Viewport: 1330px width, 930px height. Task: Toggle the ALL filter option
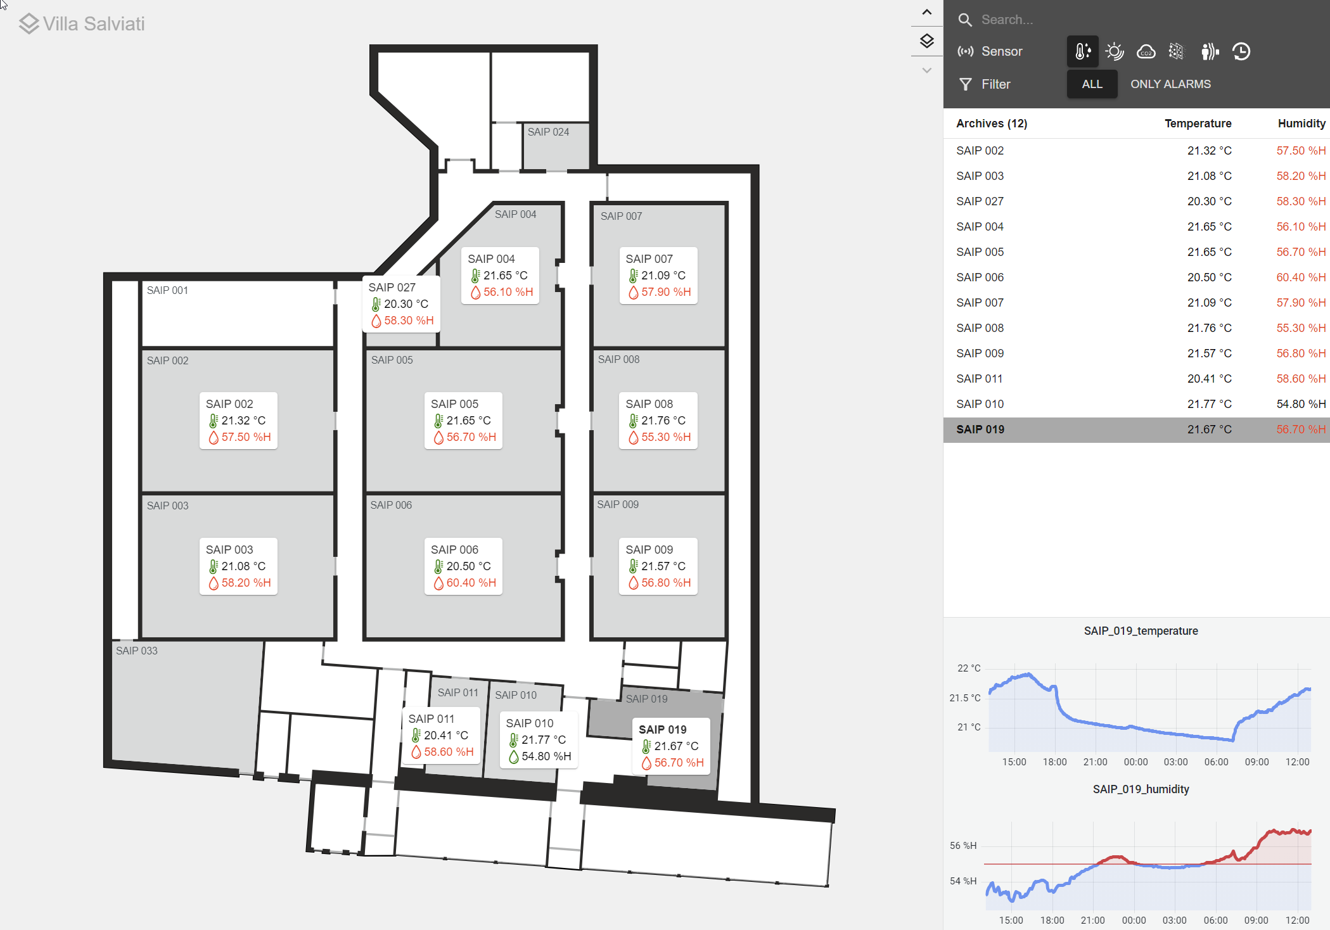[1091, 84]
